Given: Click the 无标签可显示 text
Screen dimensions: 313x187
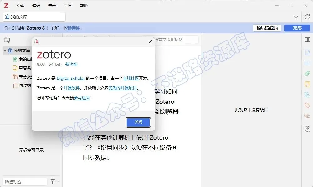Looking at the screenshot, I should (x=31, y=150).
